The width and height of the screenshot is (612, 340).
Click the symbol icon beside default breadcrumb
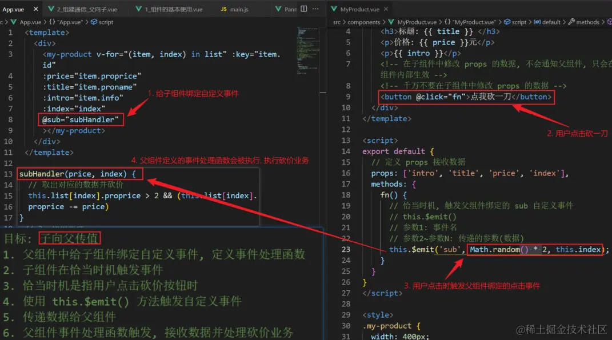tap(538, 22)
